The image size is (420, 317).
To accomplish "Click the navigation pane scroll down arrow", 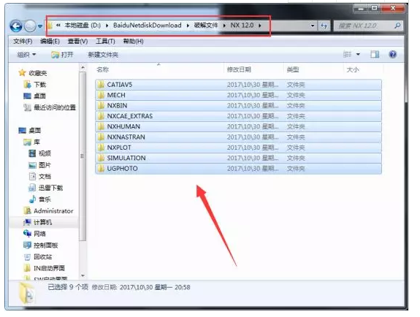I will (83, 275).
